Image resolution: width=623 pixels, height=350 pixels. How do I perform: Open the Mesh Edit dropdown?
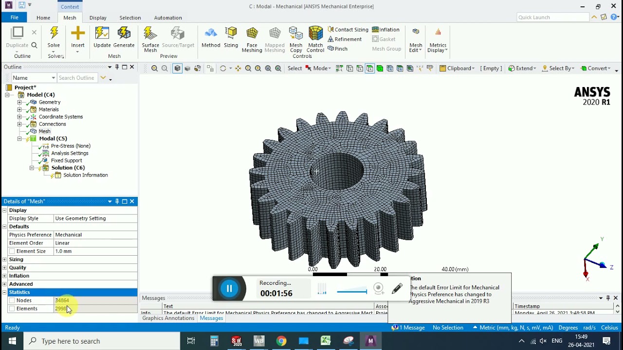pos(416,40)
